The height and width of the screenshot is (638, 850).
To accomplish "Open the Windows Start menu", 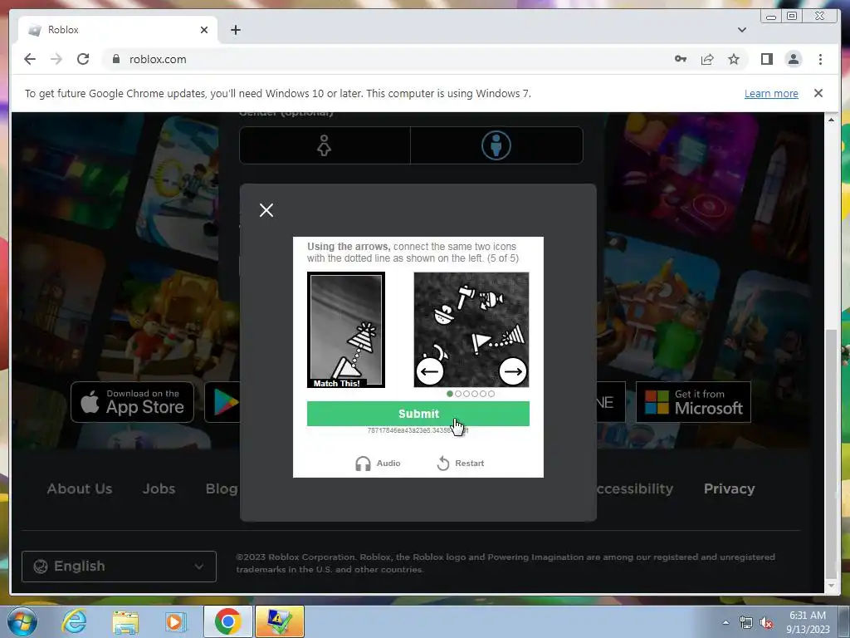I will click(22, 621).
